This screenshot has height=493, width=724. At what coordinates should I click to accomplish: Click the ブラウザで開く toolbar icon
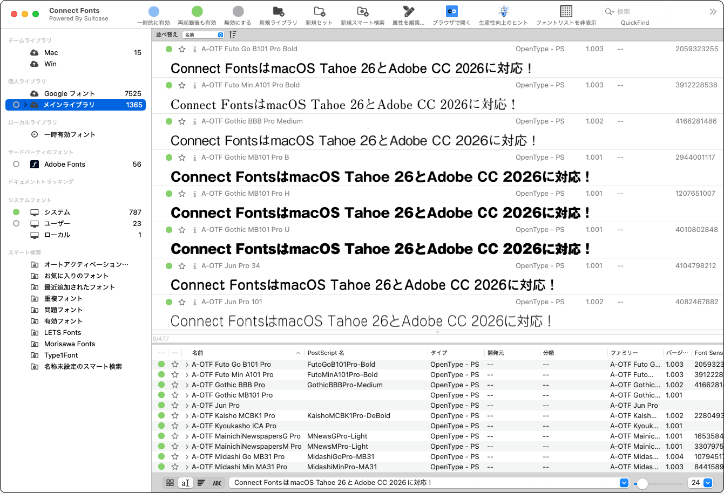(x=452, y=11)
